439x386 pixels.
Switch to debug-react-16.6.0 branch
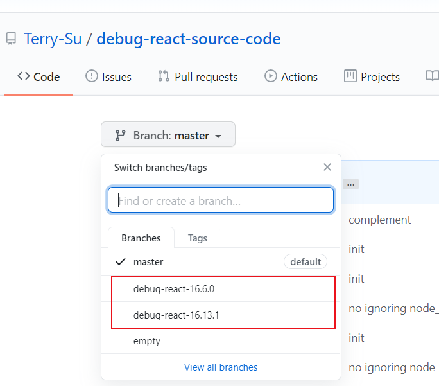[x=174, y=289]
